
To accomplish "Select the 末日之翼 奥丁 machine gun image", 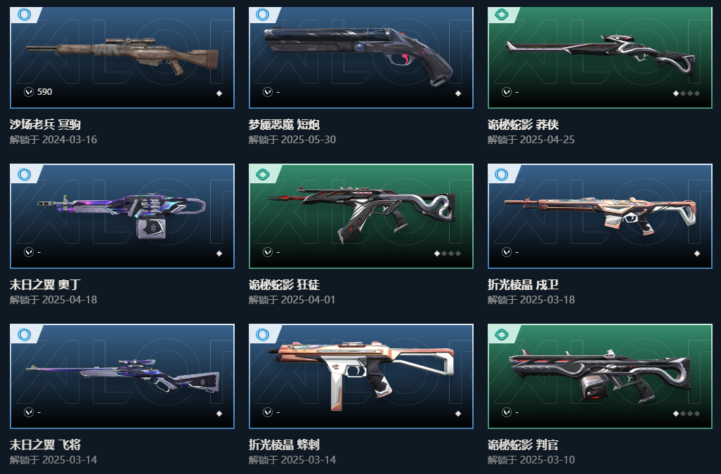I will [122, 216].
